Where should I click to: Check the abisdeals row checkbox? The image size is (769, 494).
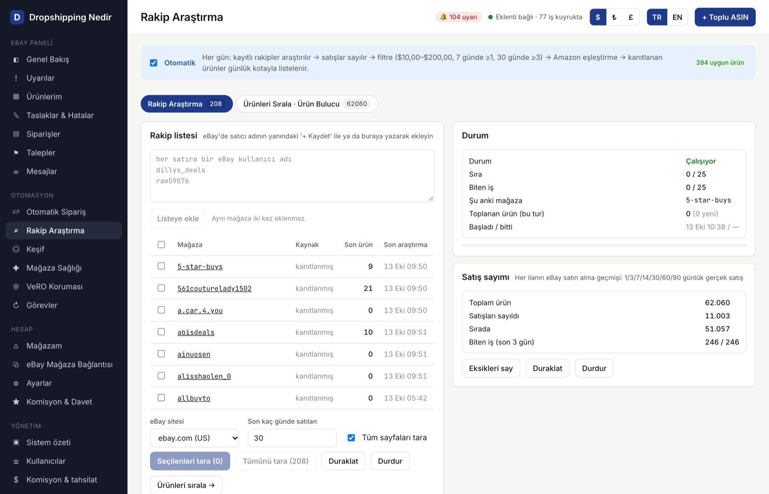(x=161, y=332)
